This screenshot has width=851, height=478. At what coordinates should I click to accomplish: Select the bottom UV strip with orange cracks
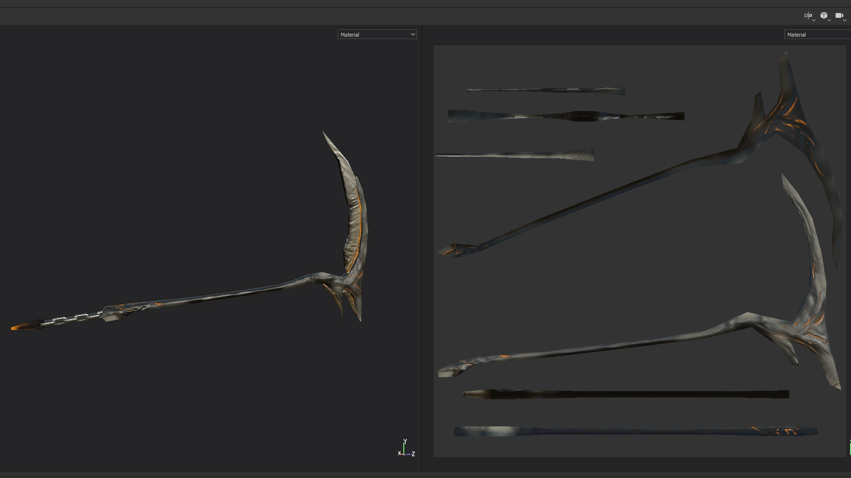636,431
